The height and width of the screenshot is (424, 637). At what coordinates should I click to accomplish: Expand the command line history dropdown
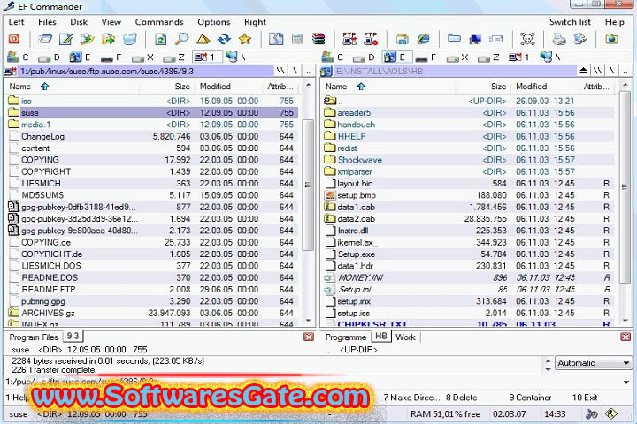tap(626, 382)
